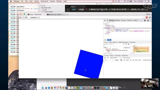Viewport: 160px width, 90px height.
Task: Show more DevTools tabs with chevron
Action: click(x=139, y=20)
